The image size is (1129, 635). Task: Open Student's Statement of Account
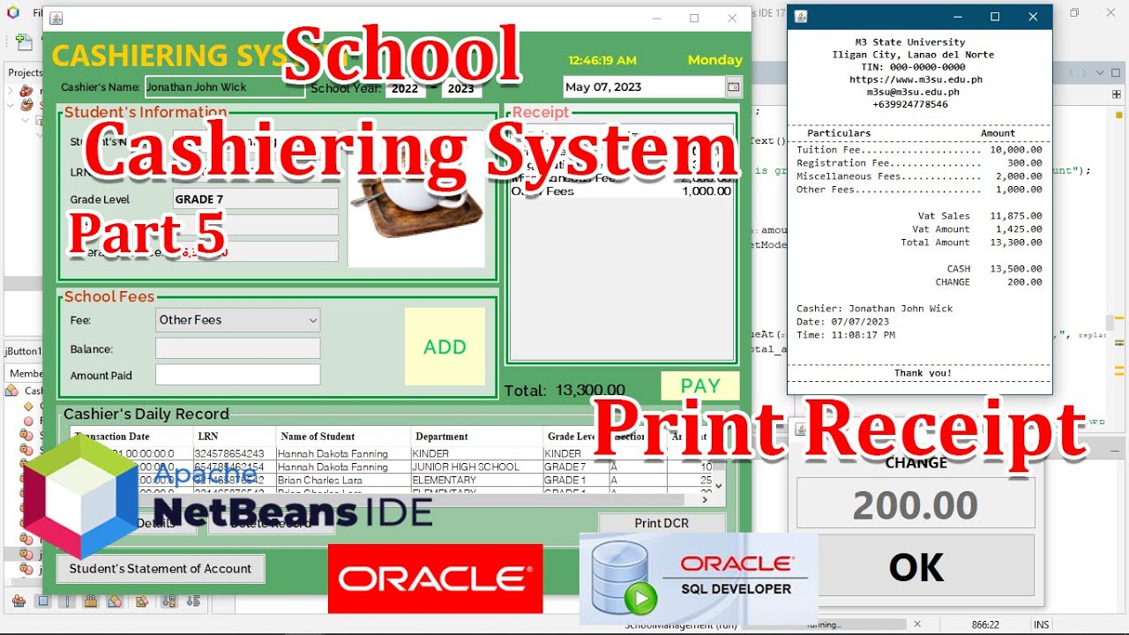tap(161, 569)
